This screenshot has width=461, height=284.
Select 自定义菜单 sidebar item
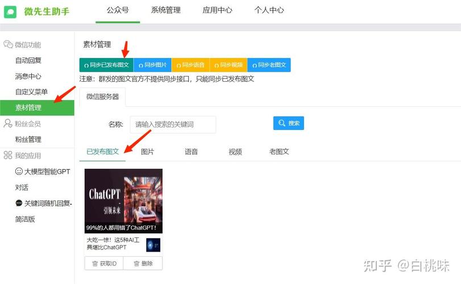tap(31, 92)
